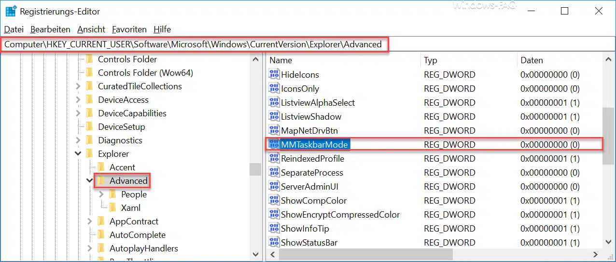Image resolution: width=616 pixels, height=262 pixels.
Task: Open the Ansicht menu
Action: pyautogui.click(x=91, y=29)
